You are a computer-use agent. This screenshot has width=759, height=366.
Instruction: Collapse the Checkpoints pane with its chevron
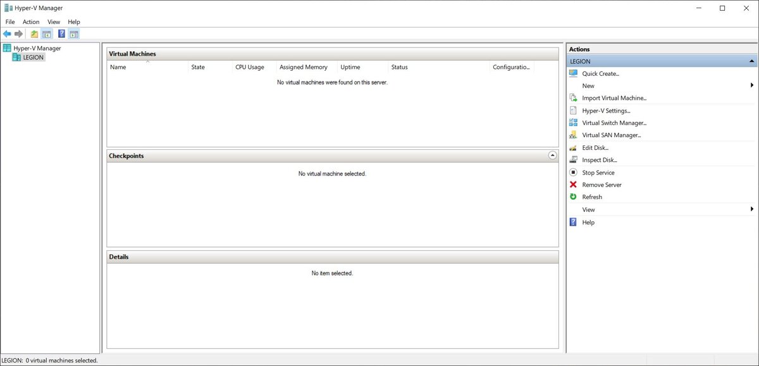552,155
